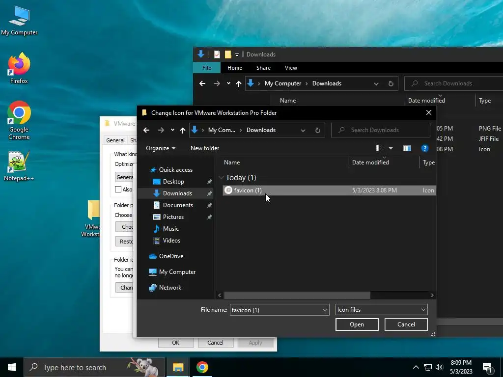503x377 pixels.
Task: Toggle the Also apply checkbox in Properties
Action: point(118,189)
